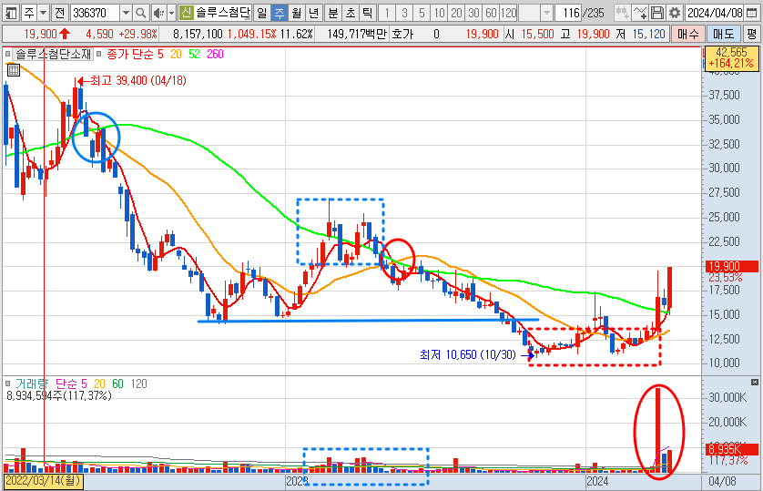Toggle the left side panel icon
The image size is (763, 491).
[x=10, y=13]
